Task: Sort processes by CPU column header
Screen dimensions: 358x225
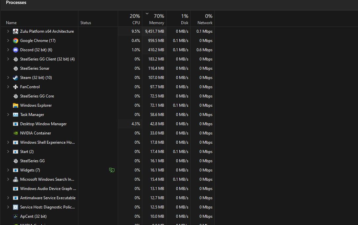Action: tap(136, 23)
